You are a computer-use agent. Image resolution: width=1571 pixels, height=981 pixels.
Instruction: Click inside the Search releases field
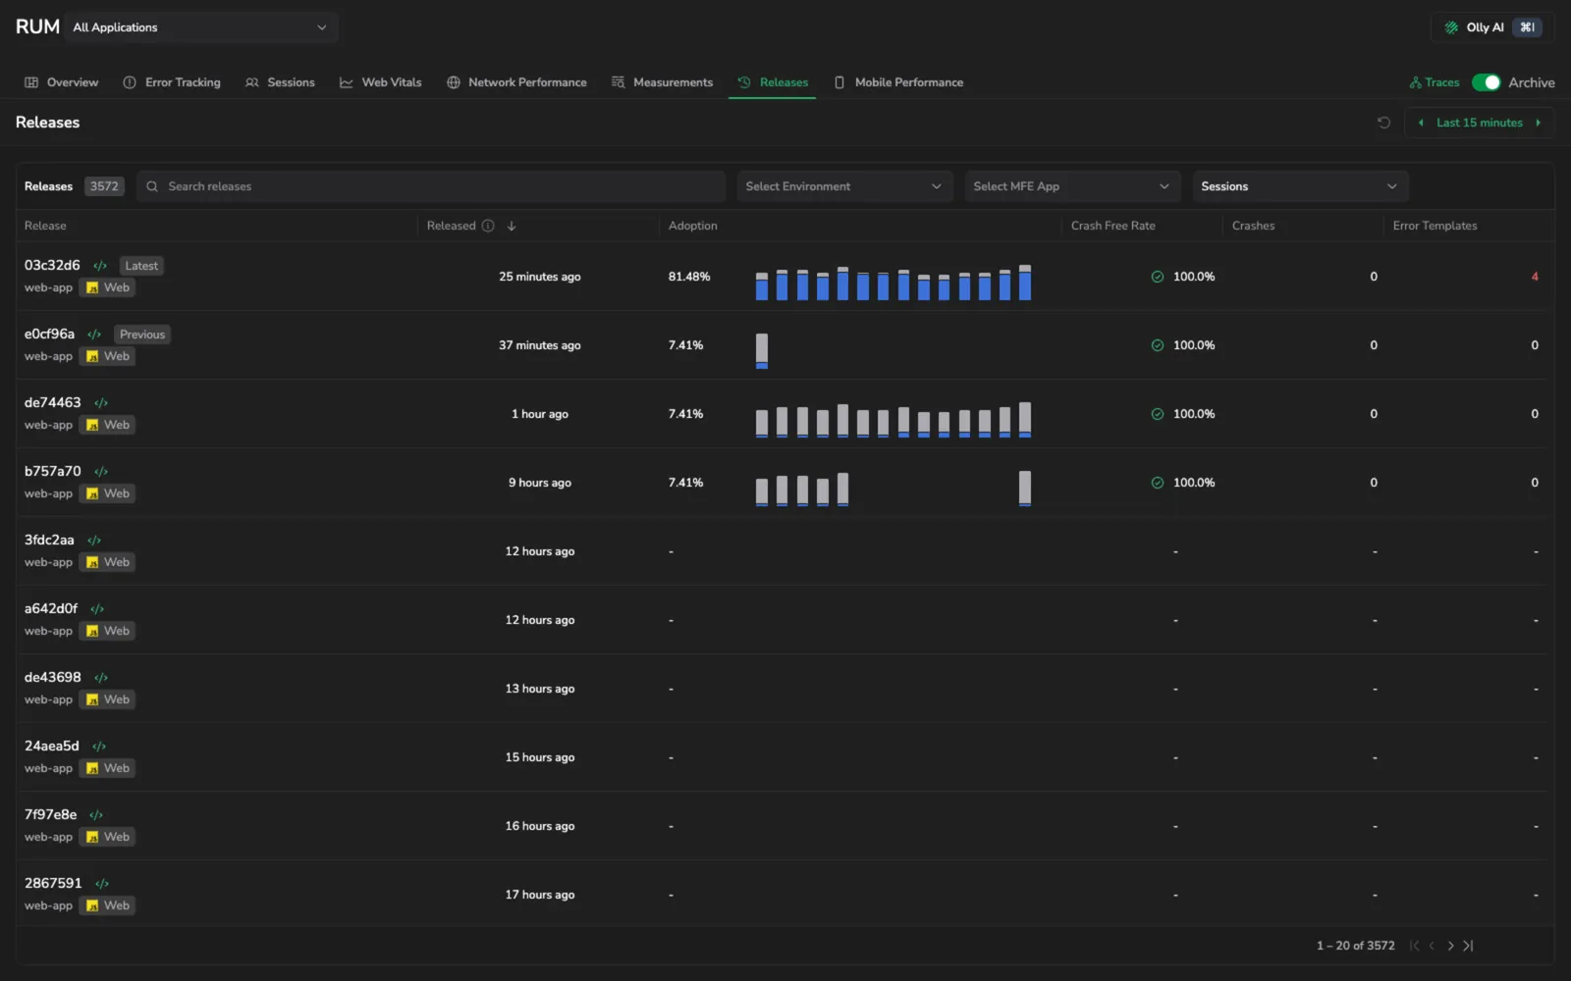[x=431, y=186]
